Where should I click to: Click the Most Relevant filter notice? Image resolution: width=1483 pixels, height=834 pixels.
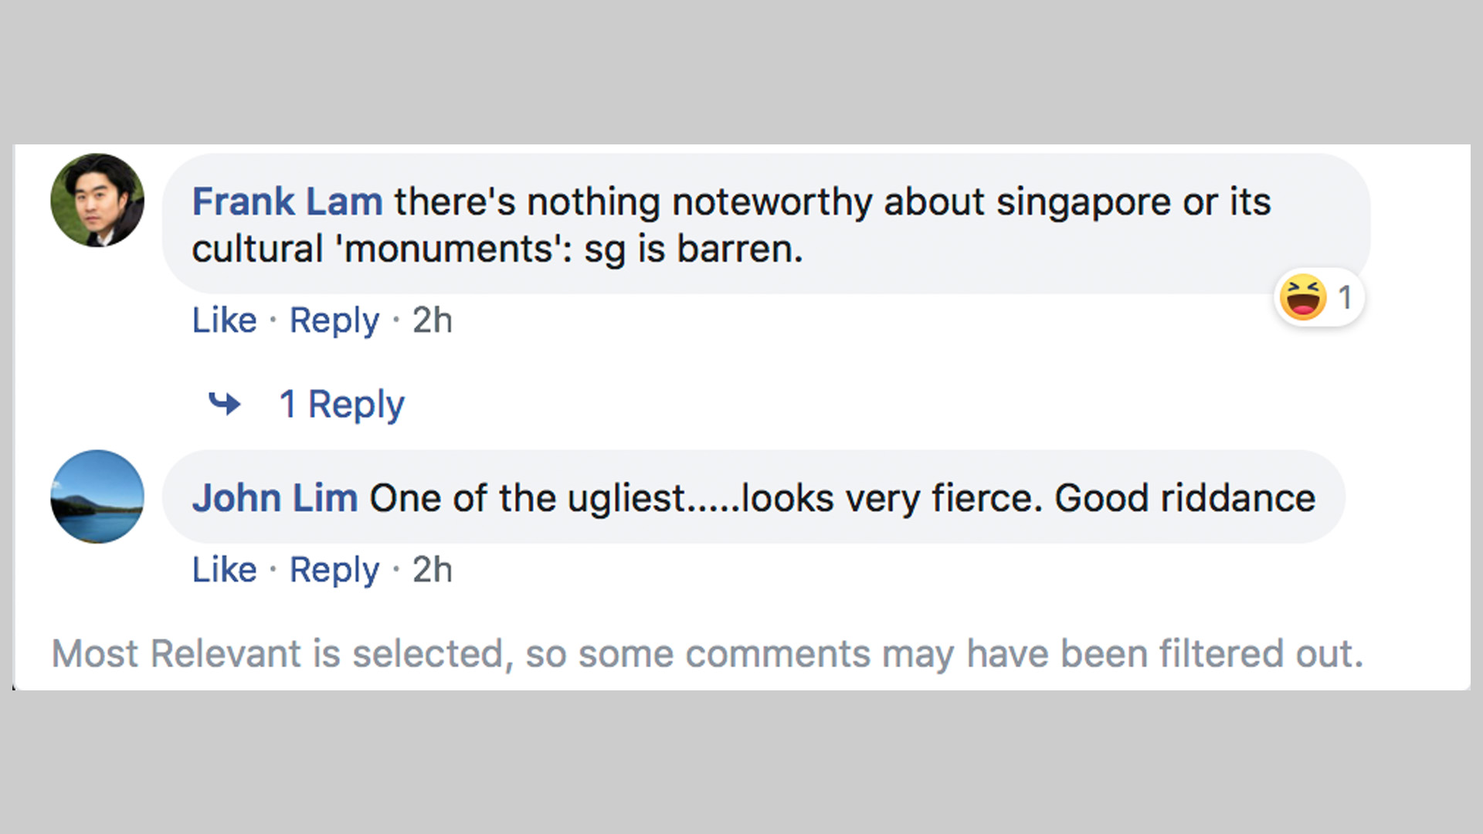pos(707,654)
